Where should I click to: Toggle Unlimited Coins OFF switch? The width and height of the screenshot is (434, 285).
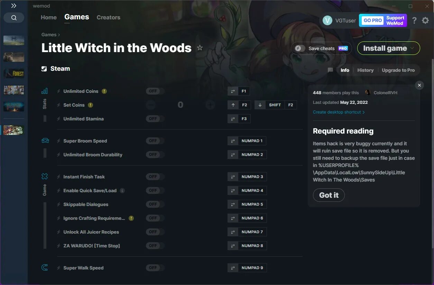[155, 91]
